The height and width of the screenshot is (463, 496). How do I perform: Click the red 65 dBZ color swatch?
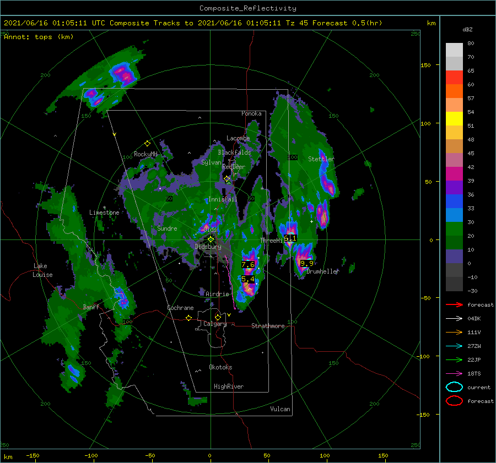pos(454,77)
